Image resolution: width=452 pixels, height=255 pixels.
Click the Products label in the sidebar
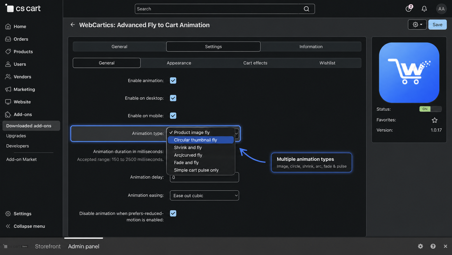click(x=23, y=51)
